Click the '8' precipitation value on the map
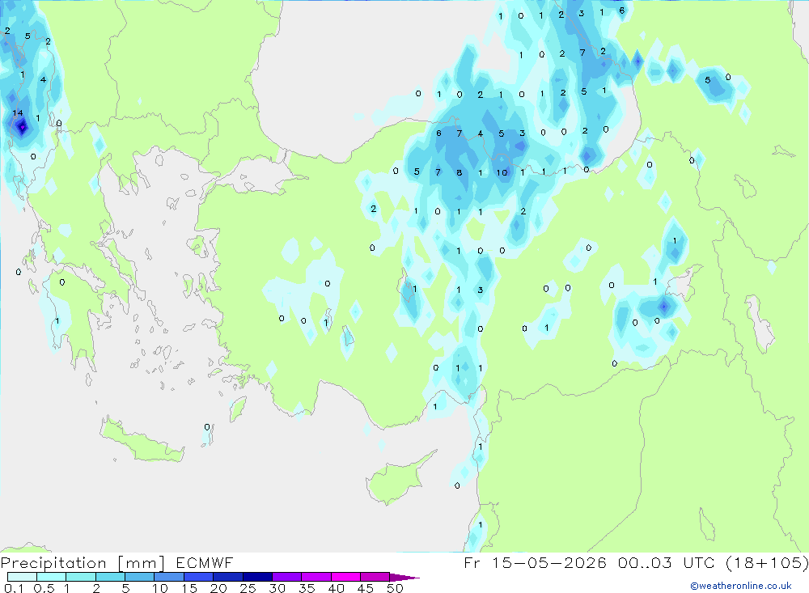 [x=460, y=172]
